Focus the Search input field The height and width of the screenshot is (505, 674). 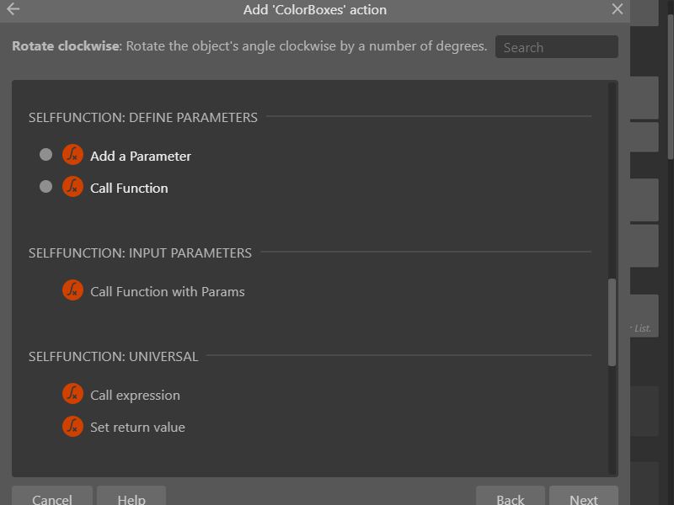pyautogui.click(x=557, y=47)
